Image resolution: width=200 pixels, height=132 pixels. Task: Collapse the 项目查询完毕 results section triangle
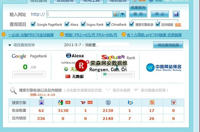coord(10,45)
